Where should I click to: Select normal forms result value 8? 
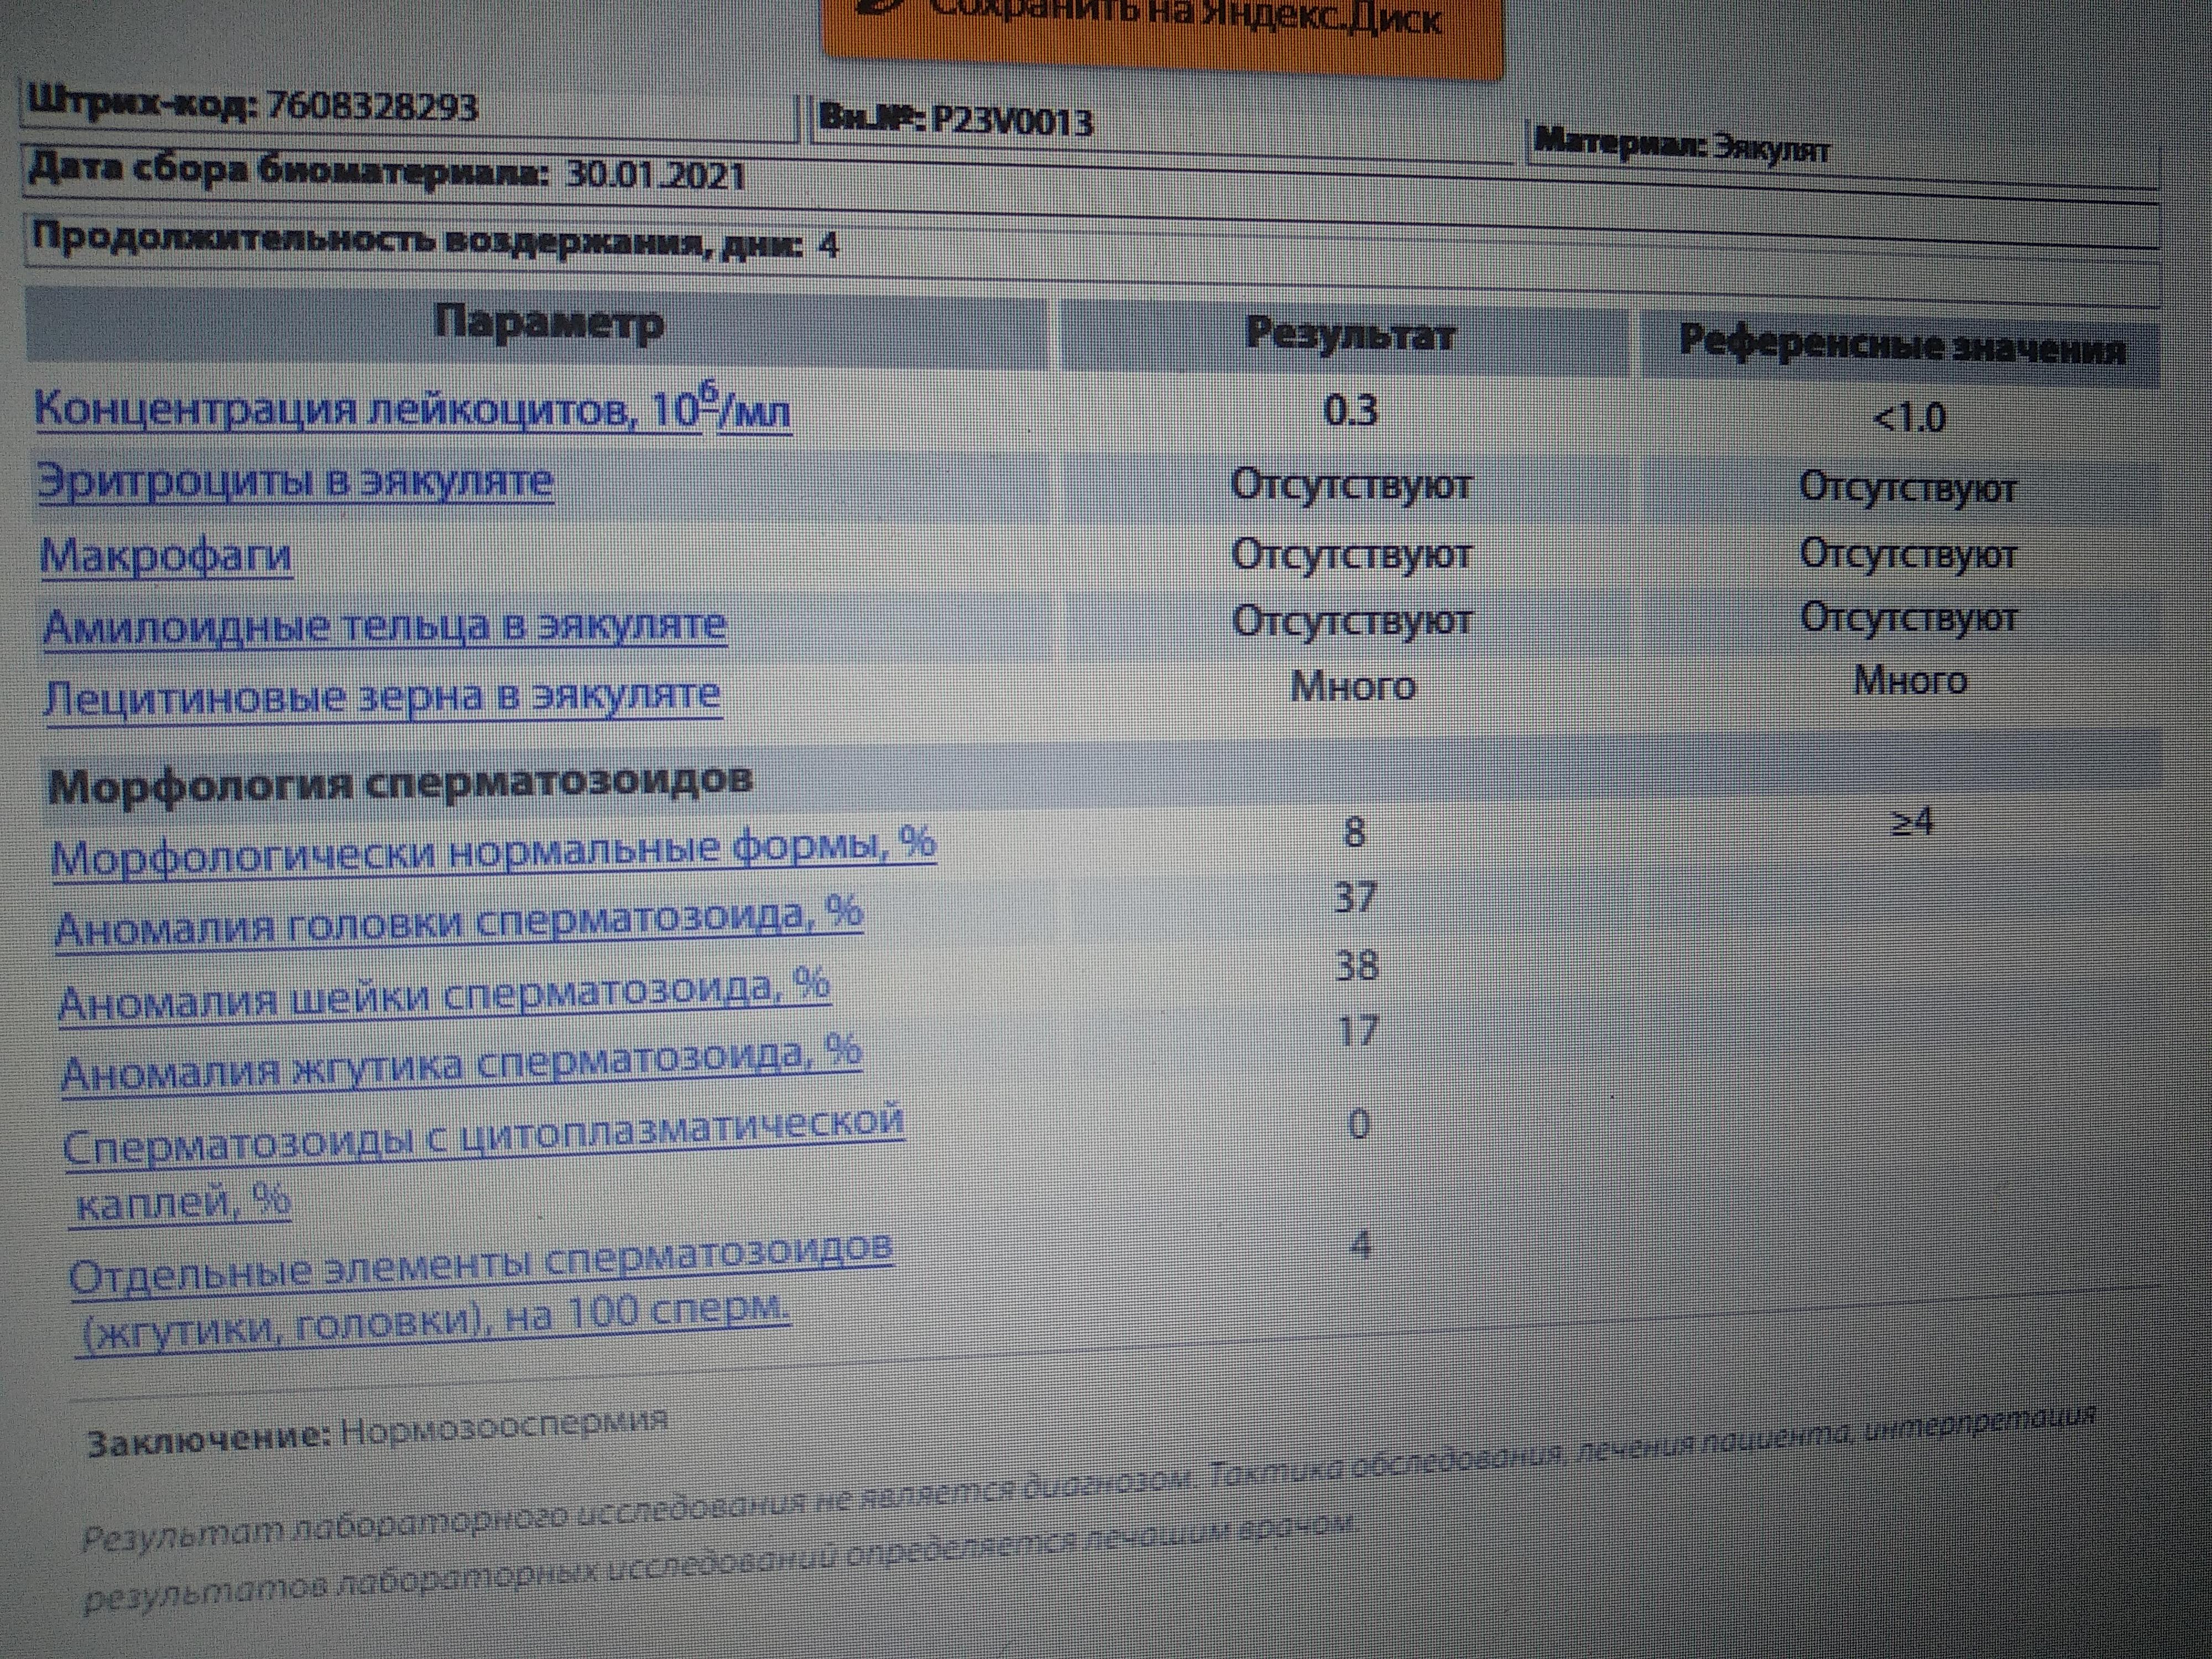click(x=1354, y=831)
